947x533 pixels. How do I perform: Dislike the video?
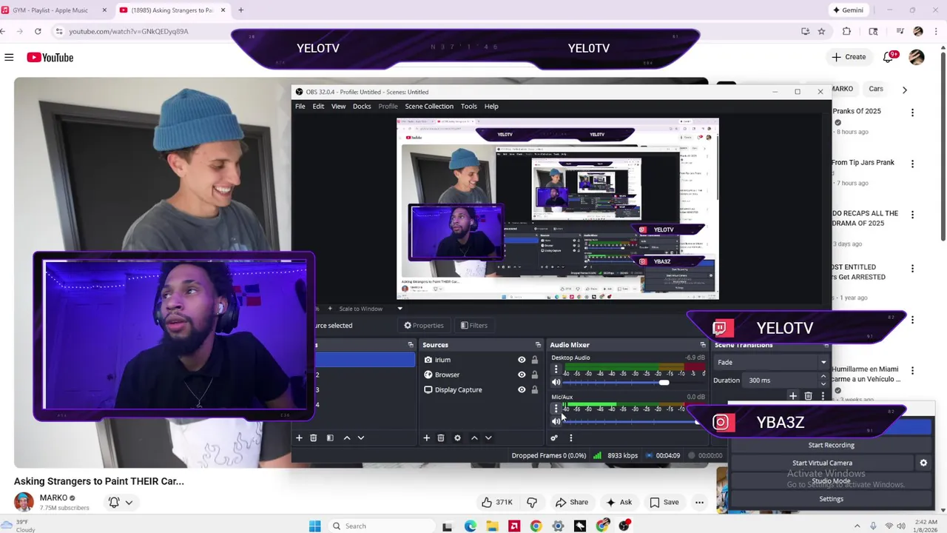(x=531, y=502)
